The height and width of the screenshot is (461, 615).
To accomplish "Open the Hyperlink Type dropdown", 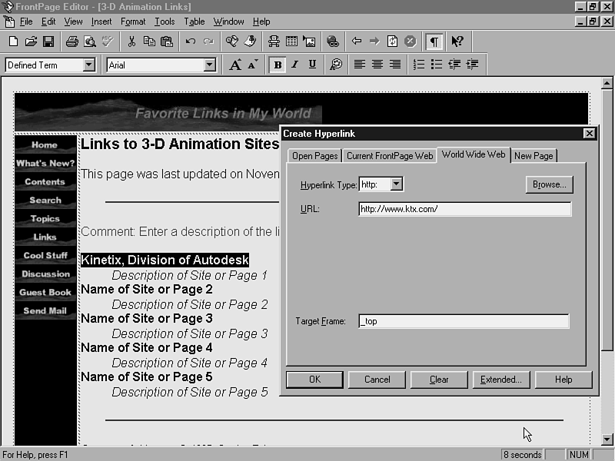I will (x=397, y=184).
